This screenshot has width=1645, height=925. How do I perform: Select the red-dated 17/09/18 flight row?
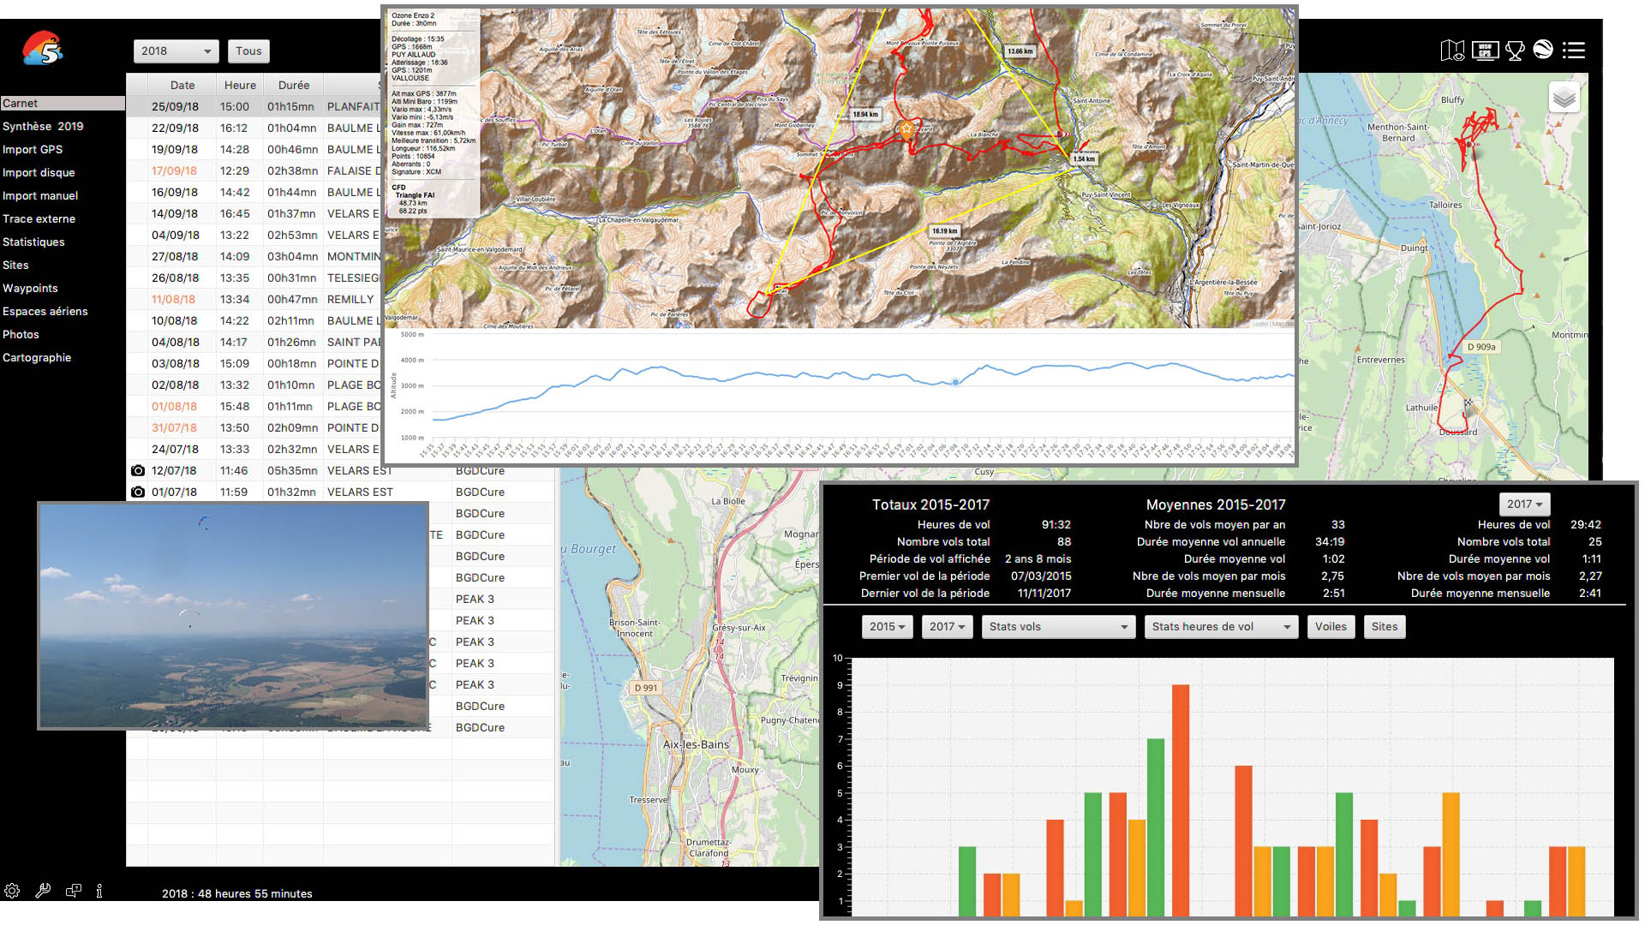pos(254,170)
